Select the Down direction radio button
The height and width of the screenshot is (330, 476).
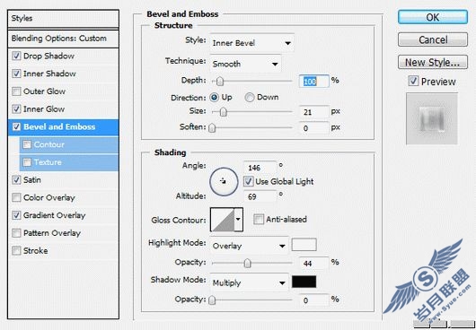pyautogui.click(x=250, y=97)
